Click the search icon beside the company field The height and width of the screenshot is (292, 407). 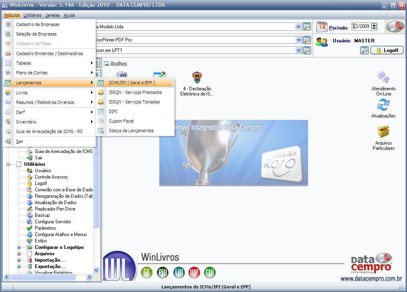(x=307, y=26)
